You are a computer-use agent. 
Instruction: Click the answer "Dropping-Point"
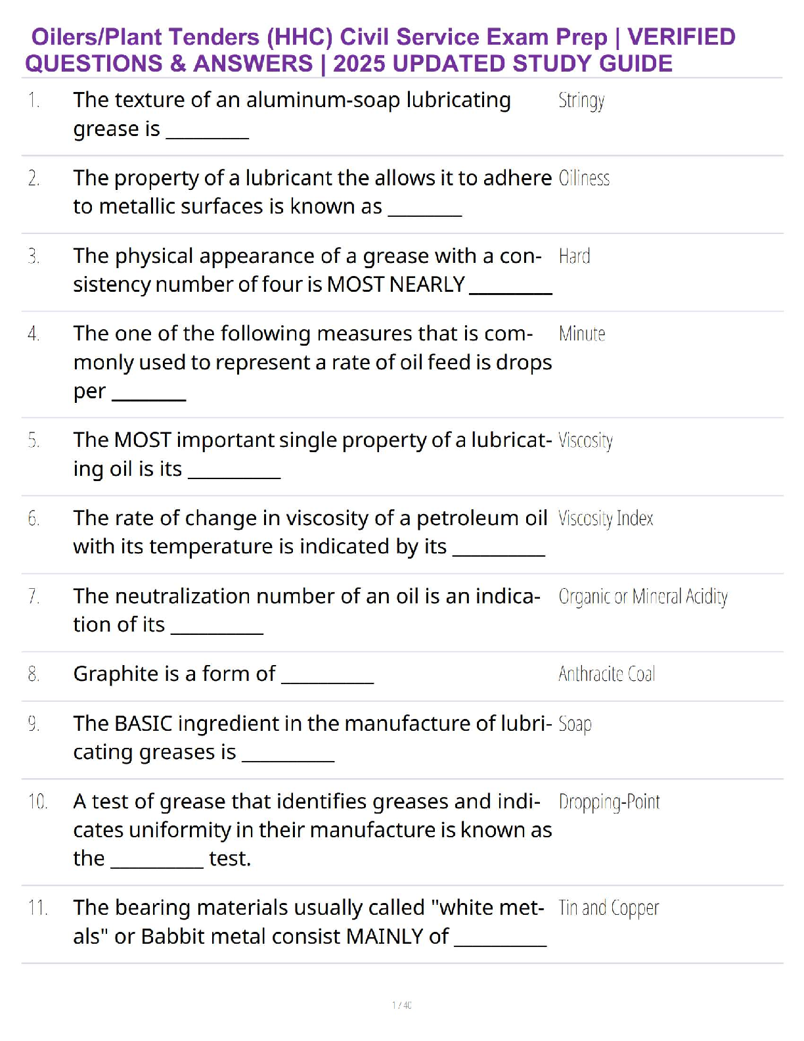tap(609, 802)
